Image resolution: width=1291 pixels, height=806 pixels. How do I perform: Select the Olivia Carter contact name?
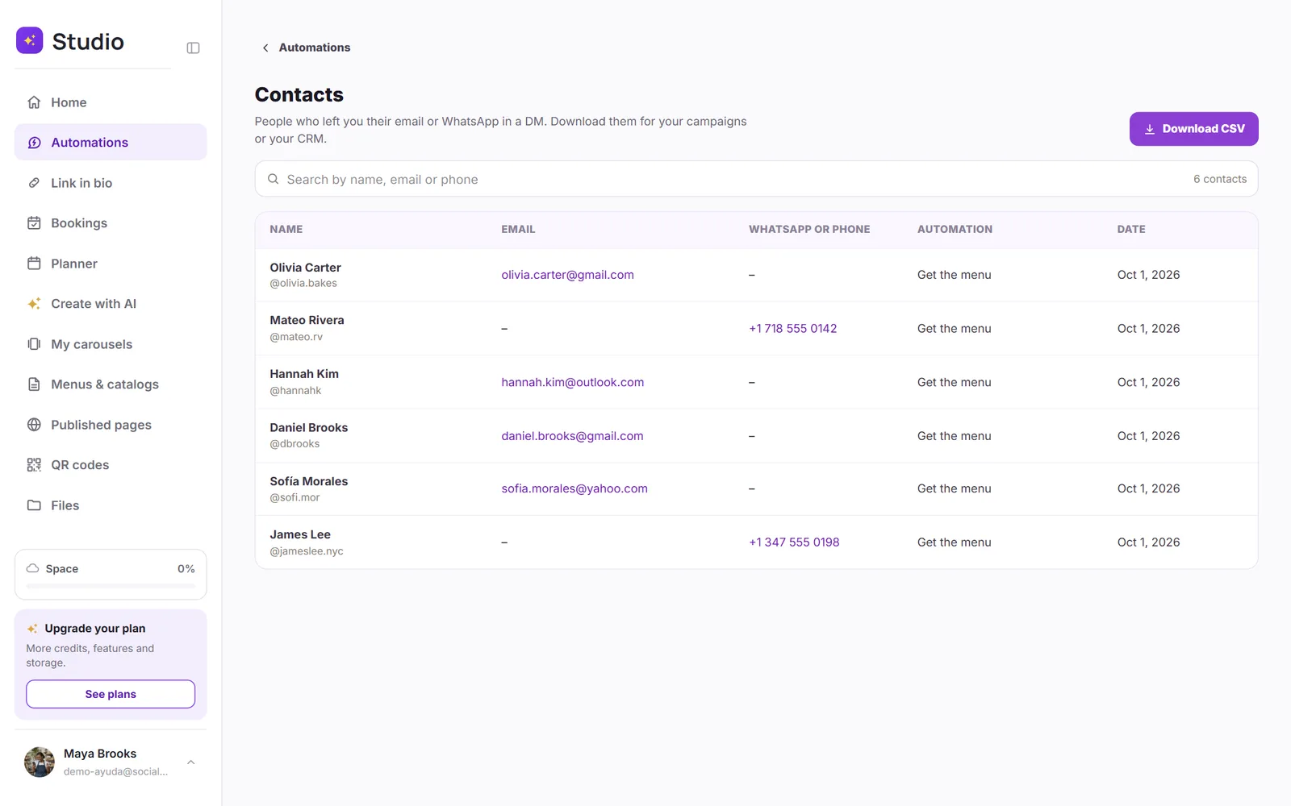pyautogui.click(x=305, y=268)
